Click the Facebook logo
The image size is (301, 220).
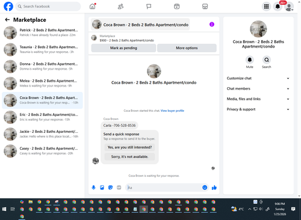(x=8, y=7)
